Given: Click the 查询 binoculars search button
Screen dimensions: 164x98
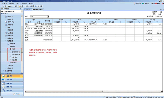Looking at the screenshot, I should (x=15, y=6).
